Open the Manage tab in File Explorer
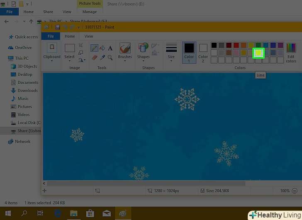 (90, 12)
